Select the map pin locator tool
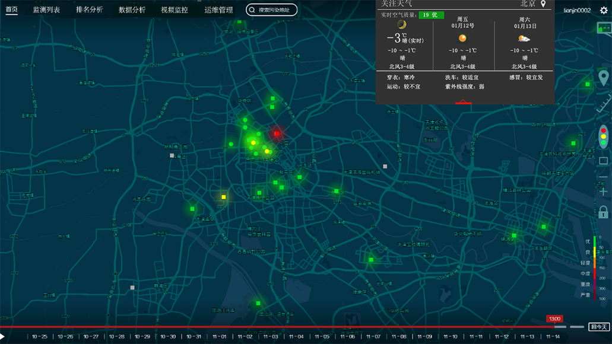Viewport: 612px width, 344px height. [604, 78]
